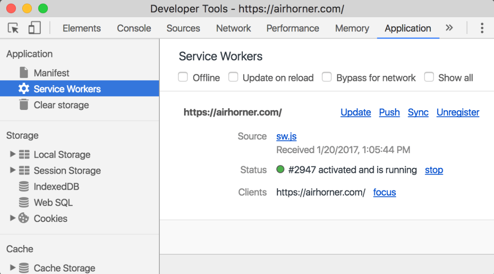Image resolution: width=494 pixels, height=274 pixels.
Task: Click the Clear storage trash icon
Action: [23, 104]
